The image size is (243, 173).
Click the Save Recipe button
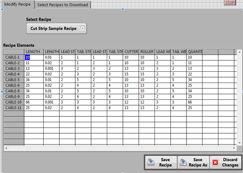(x=161, y=162)
